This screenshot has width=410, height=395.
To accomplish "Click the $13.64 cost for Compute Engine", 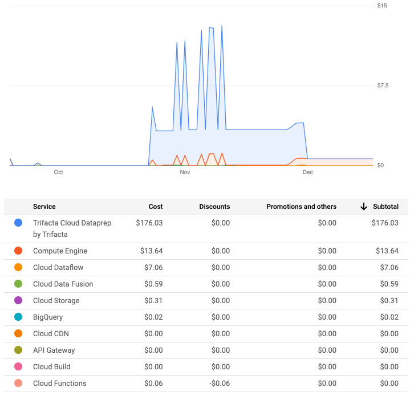I will click(151, 251).
